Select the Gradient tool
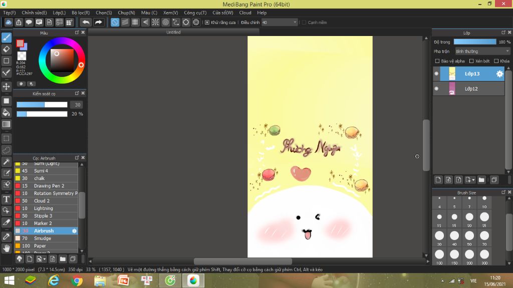Screen dimensions: 513x288 [6, 124]
